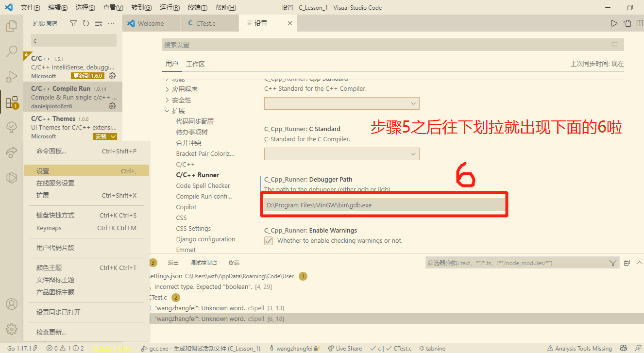Open the Cpp Standard dropdown
The image size is (644, 353).
pos(341,103)
